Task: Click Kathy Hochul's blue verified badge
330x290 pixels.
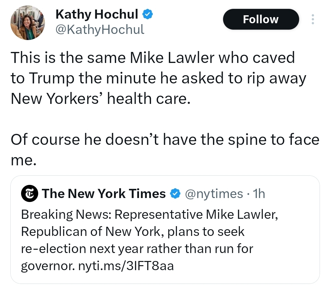Action: (148, 14)
